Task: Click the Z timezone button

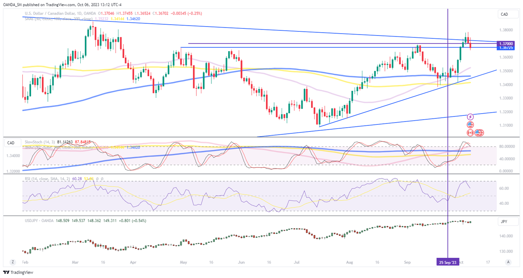Action: pyautogui.click(x=13, y=262)
